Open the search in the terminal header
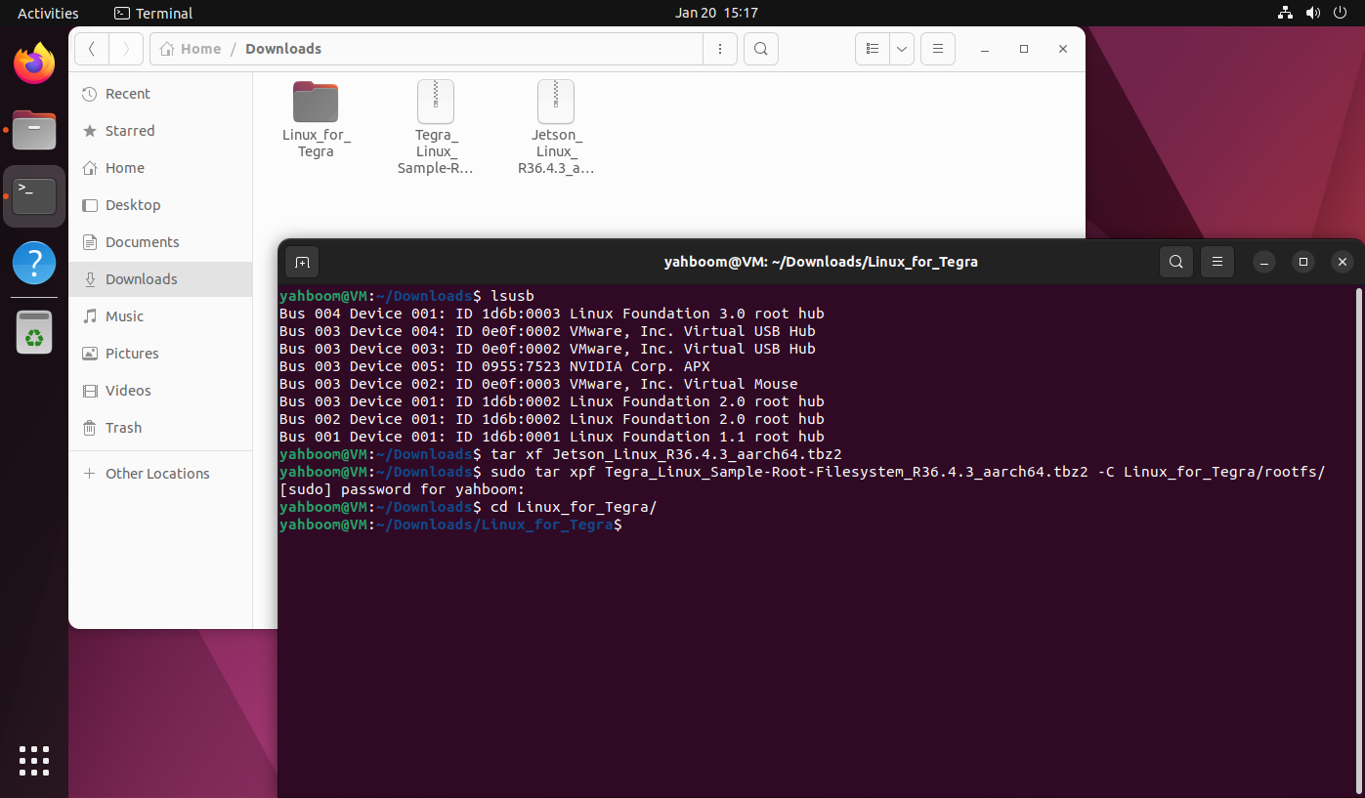Image resolution: width=1365 pixels, height=798 pixels. [x=1175, y=262]
